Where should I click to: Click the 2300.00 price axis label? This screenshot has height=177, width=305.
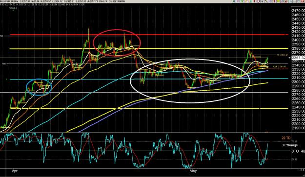coord(298,82)
